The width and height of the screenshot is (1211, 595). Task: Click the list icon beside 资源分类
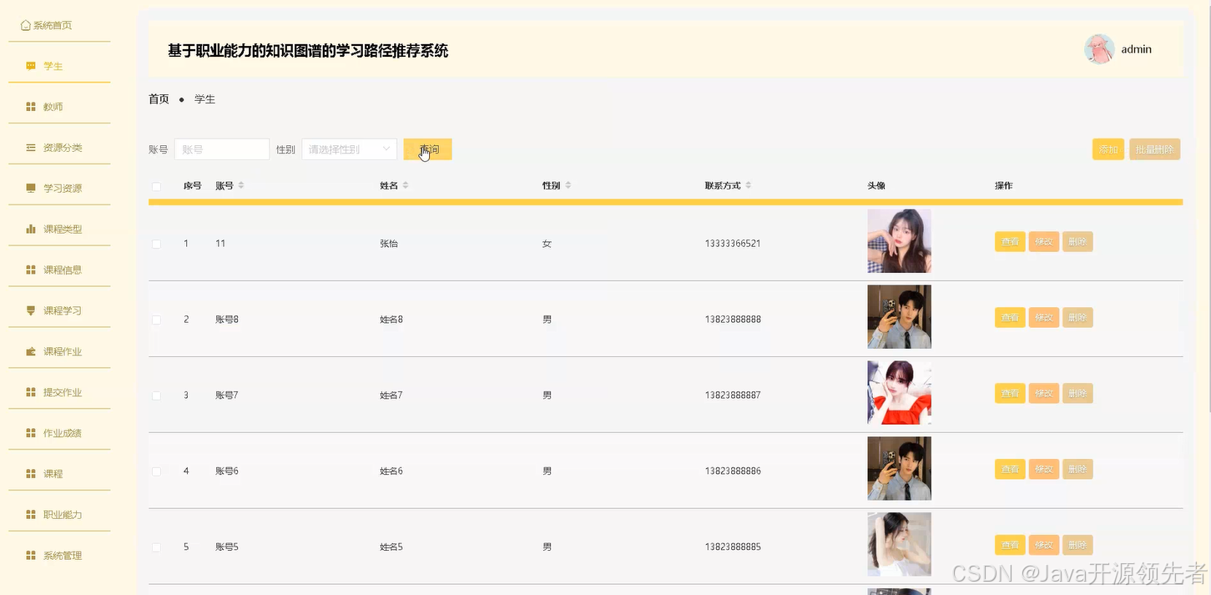tap(31, 148)
